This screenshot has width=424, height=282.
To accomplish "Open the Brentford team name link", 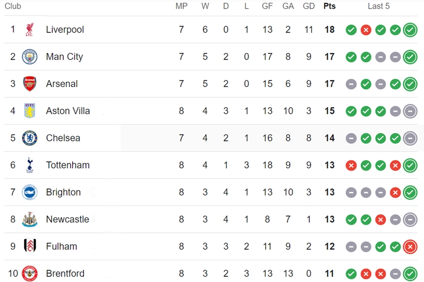I will pyautogui.click(x=65, y=273).
